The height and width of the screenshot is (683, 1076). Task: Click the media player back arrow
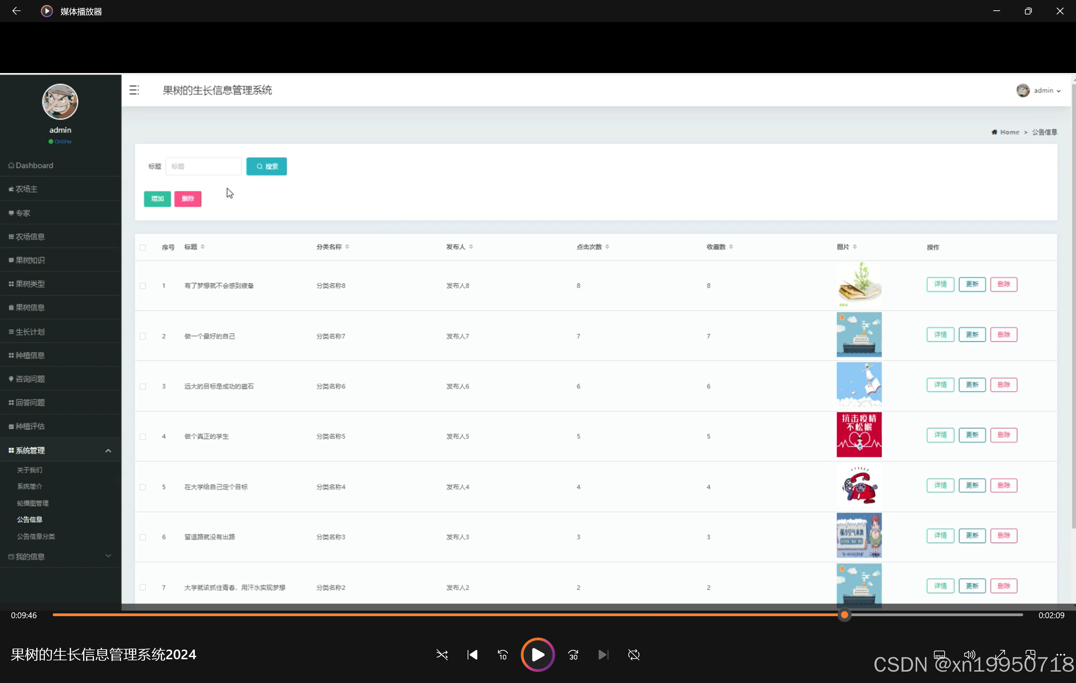point(17,11)
